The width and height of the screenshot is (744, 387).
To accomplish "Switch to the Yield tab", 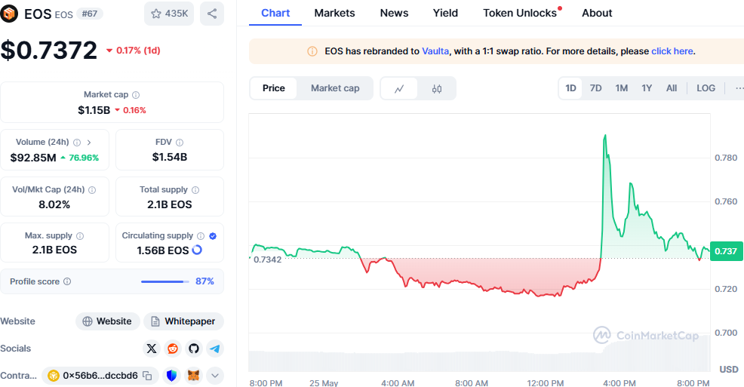I will click(x=445, y=13).
